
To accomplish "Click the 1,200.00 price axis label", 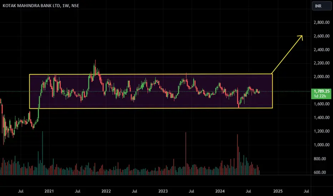I will [322, 131].
